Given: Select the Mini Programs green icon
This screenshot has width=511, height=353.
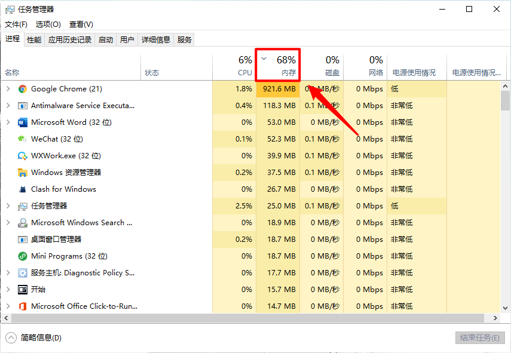Looking at the screenshot, I should point(23,256).
